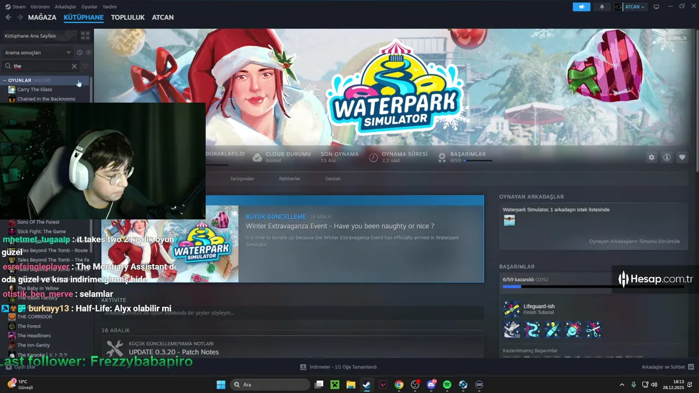
Task: Open Discord from the taskbar
Action: click(431, 385)
